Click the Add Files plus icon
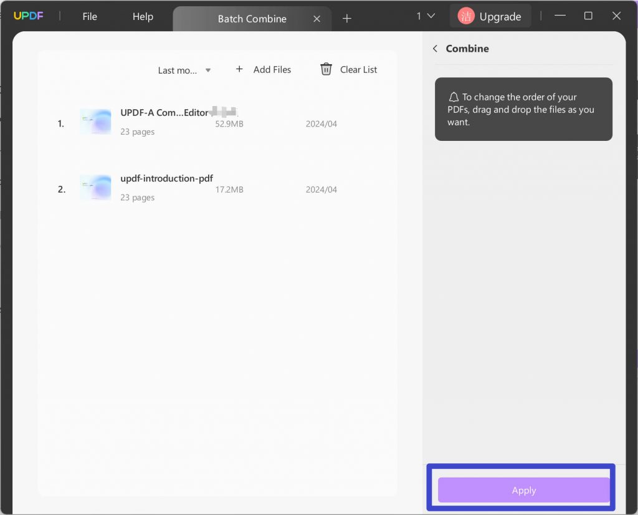The height and width of the screenshot is (515, 638). (x=239, y=69)
